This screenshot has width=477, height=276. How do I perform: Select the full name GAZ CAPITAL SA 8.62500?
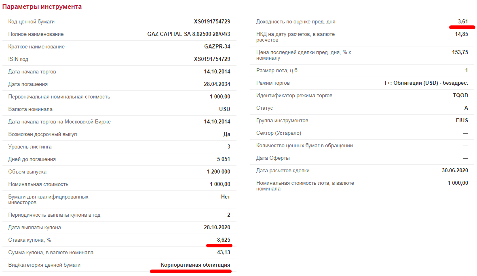(188, 34)
